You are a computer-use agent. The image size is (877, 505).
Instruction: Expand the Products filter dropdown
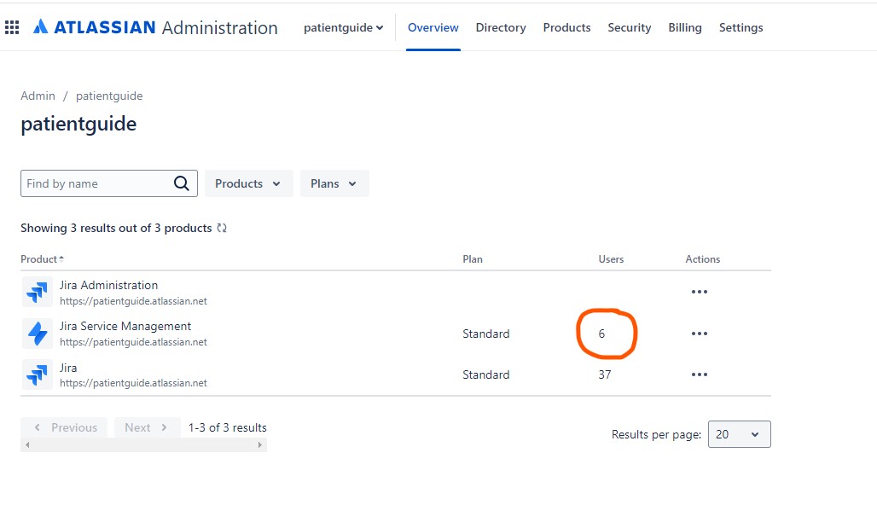248,183
